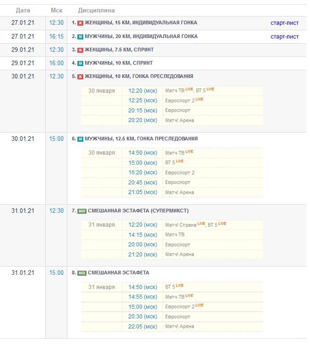Viewport: 310px width, 345px height.
Task: Click the Дисциплина column header
Action: click(97, 10)
